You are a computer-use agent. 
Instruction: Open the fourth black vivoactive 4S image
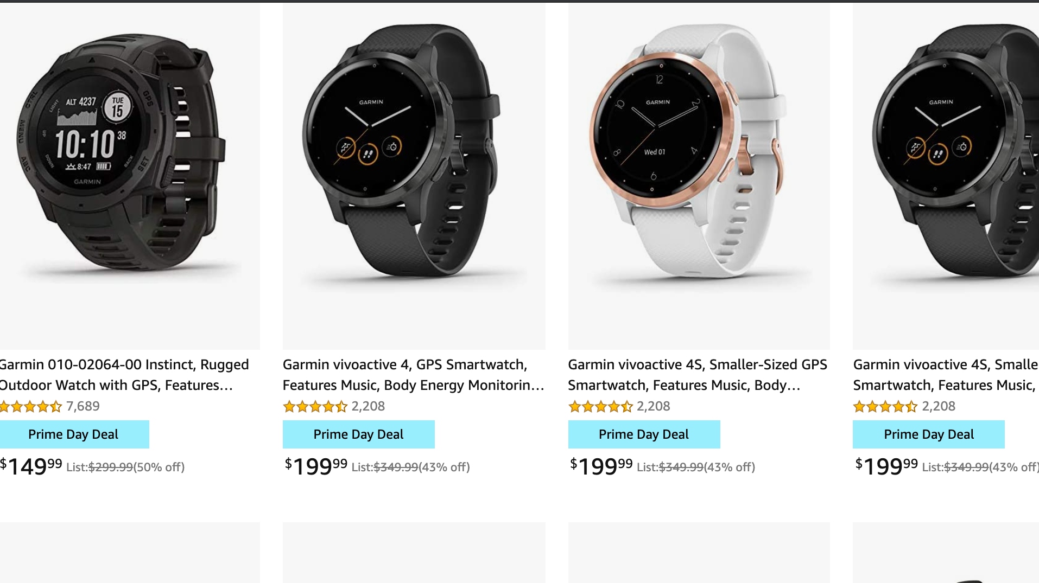[946, 176]
